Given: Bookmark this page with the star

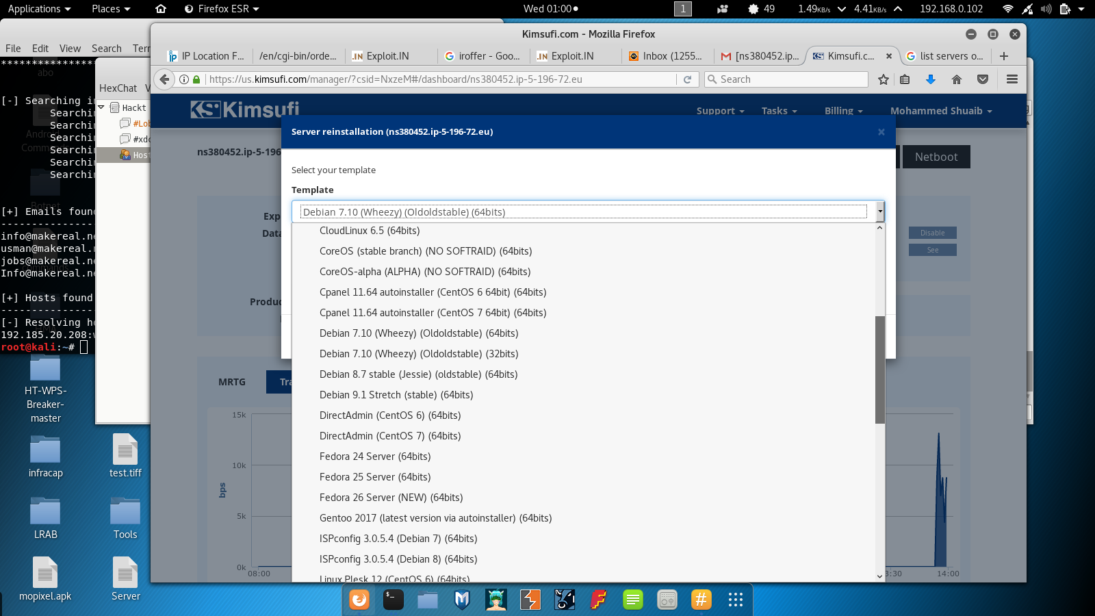Looking at the screenshot, I should 884,79.
